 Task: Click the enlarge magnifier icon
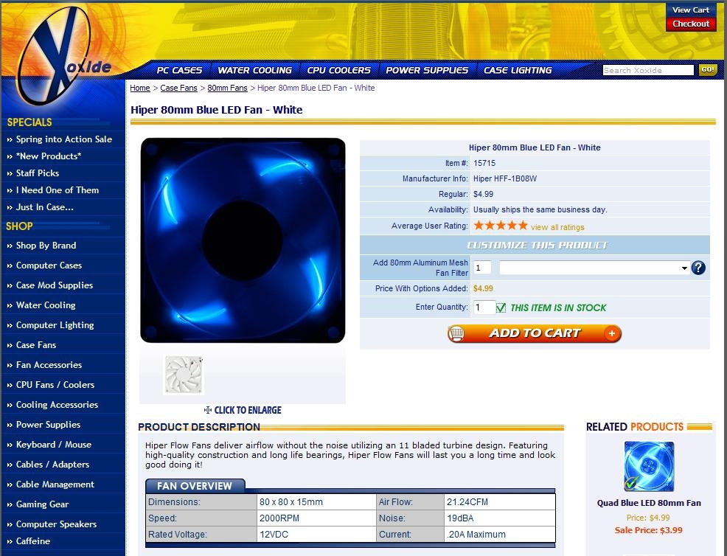click(x=208, y=410)
